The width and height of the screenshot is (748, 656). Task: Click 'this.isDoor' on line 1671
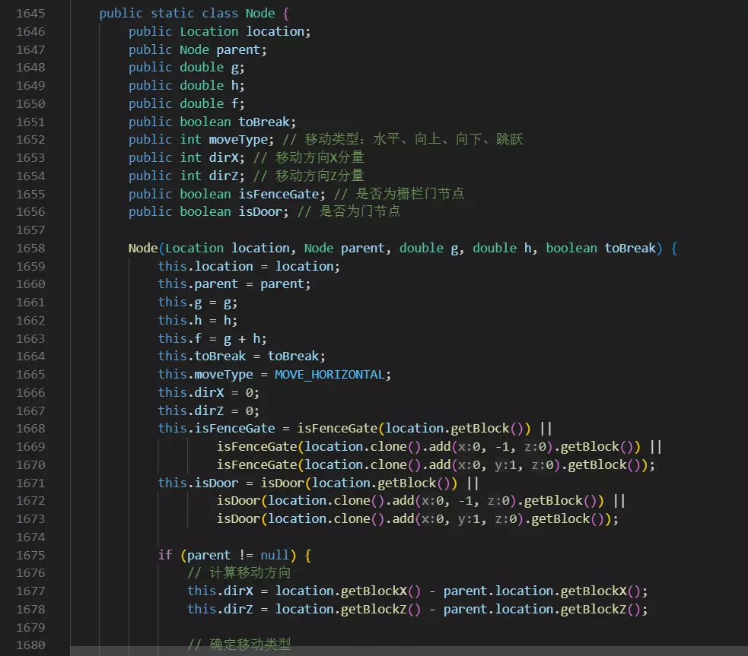tap(198, 483)
